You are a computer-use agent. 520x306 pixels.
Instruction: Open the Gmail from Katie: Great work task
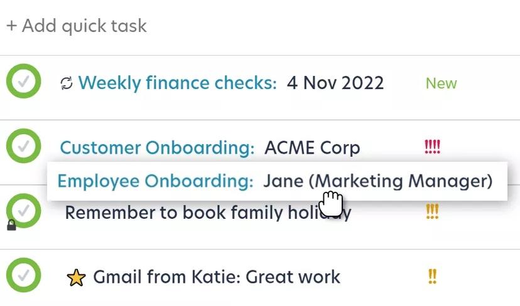[x=217, y=277]
